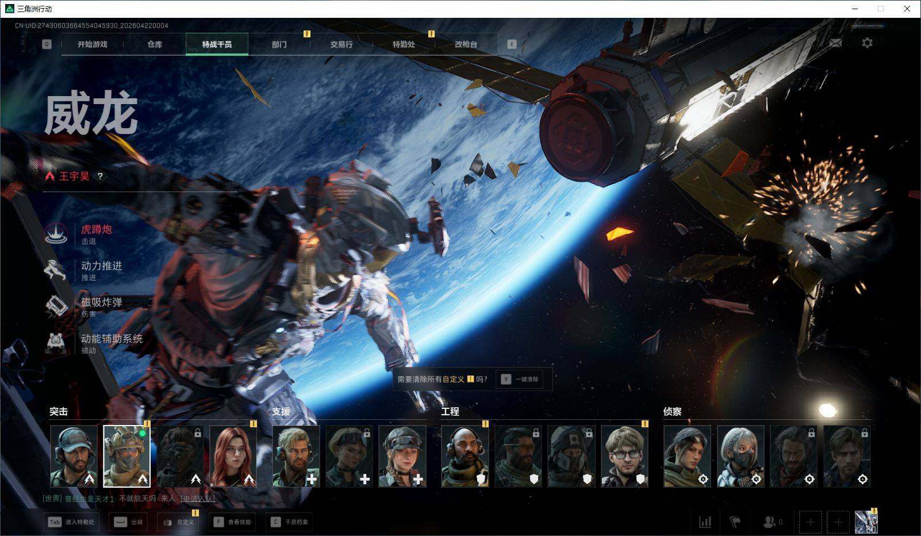Select the 磁吸炸弹 skill icon

(57, 307)
